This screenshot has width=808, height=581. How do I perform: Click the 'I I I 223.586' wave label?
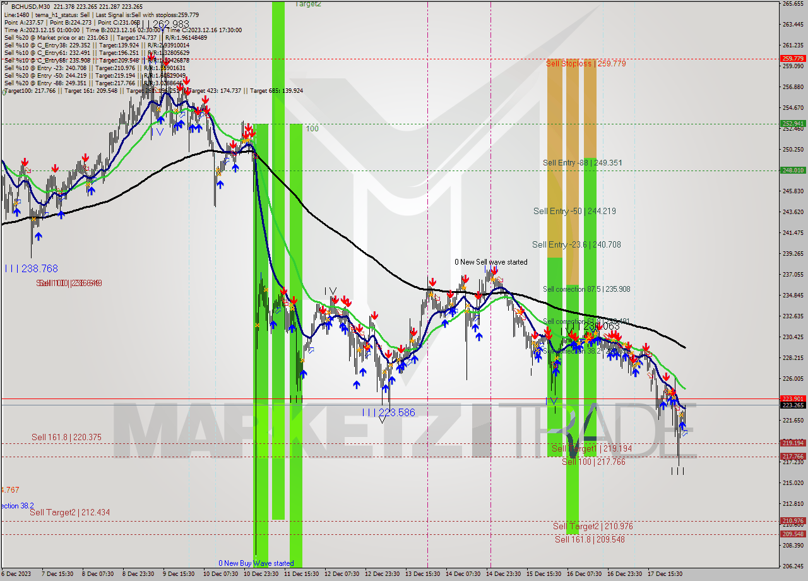pyautogui.click(x=389, y=413)
